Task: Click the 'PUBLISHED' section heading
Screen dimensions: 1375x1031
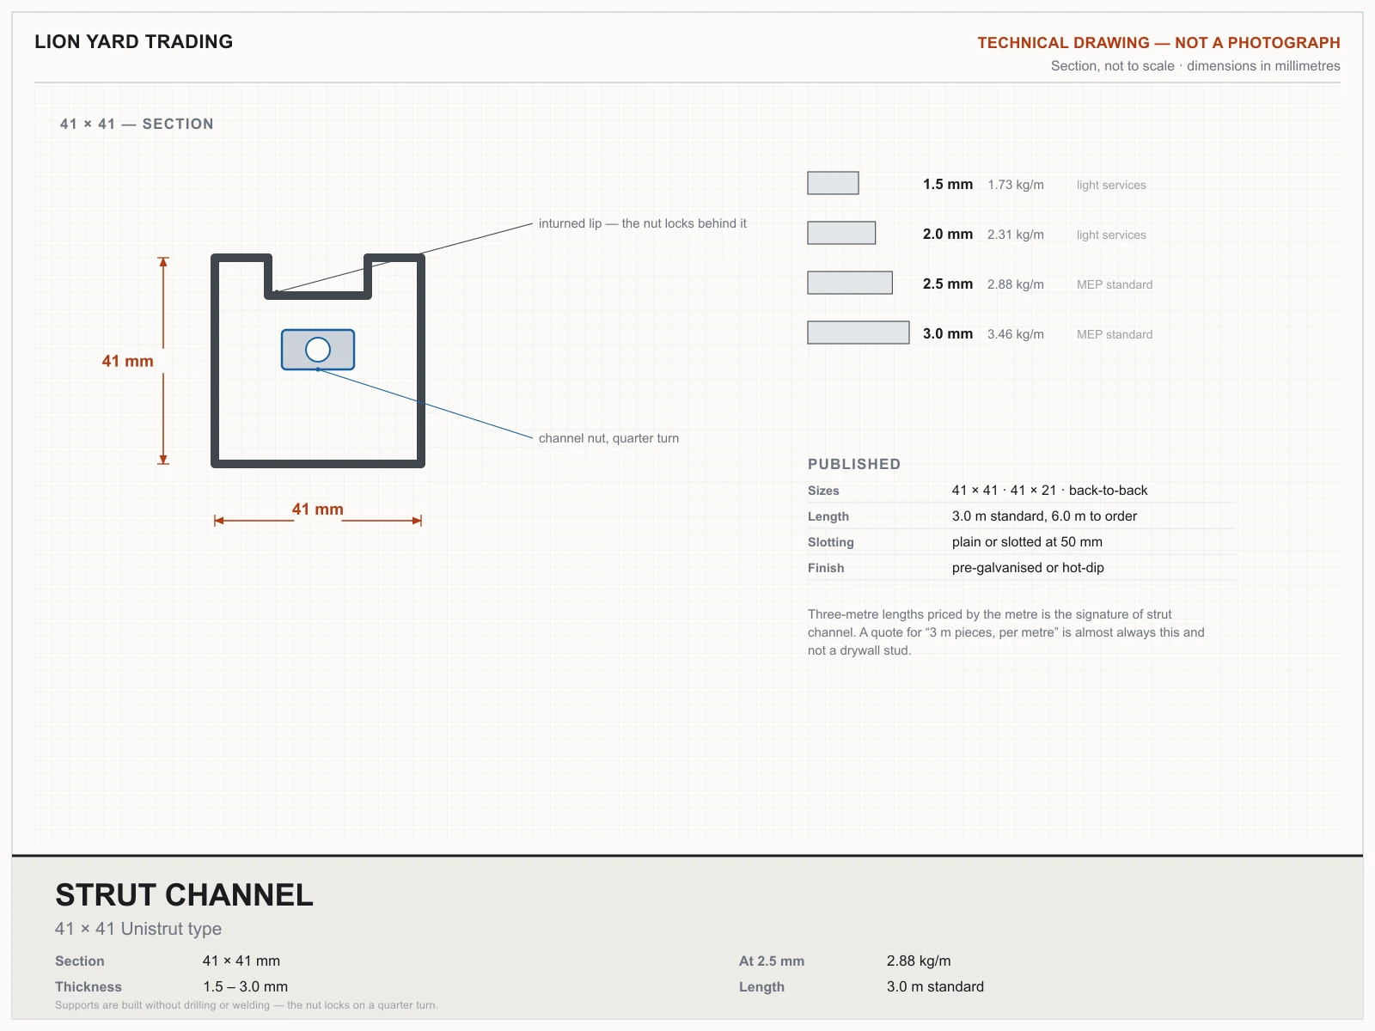Action: pos(854,464)
